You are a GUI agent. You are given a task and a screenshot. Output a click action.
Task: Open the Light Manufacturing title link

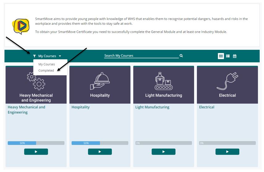click(x=152, y=107)
